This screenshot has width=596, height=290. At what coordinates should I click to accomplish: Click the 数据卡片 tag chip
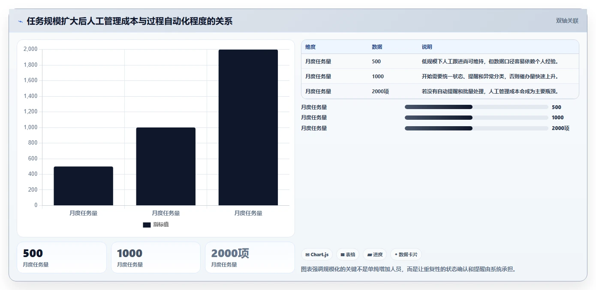[406, 254]
